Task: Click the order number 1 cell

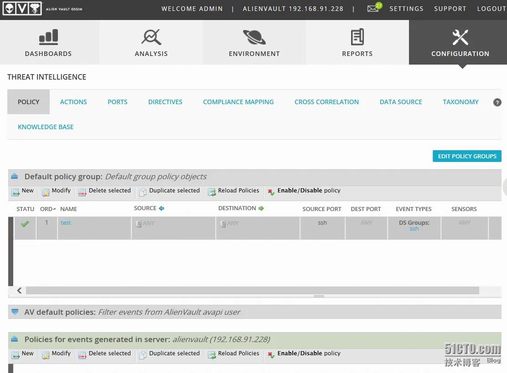Action: pos(47,228)
